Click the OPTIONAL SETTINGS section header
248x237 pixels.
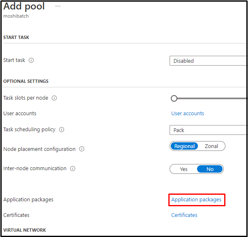26,81
